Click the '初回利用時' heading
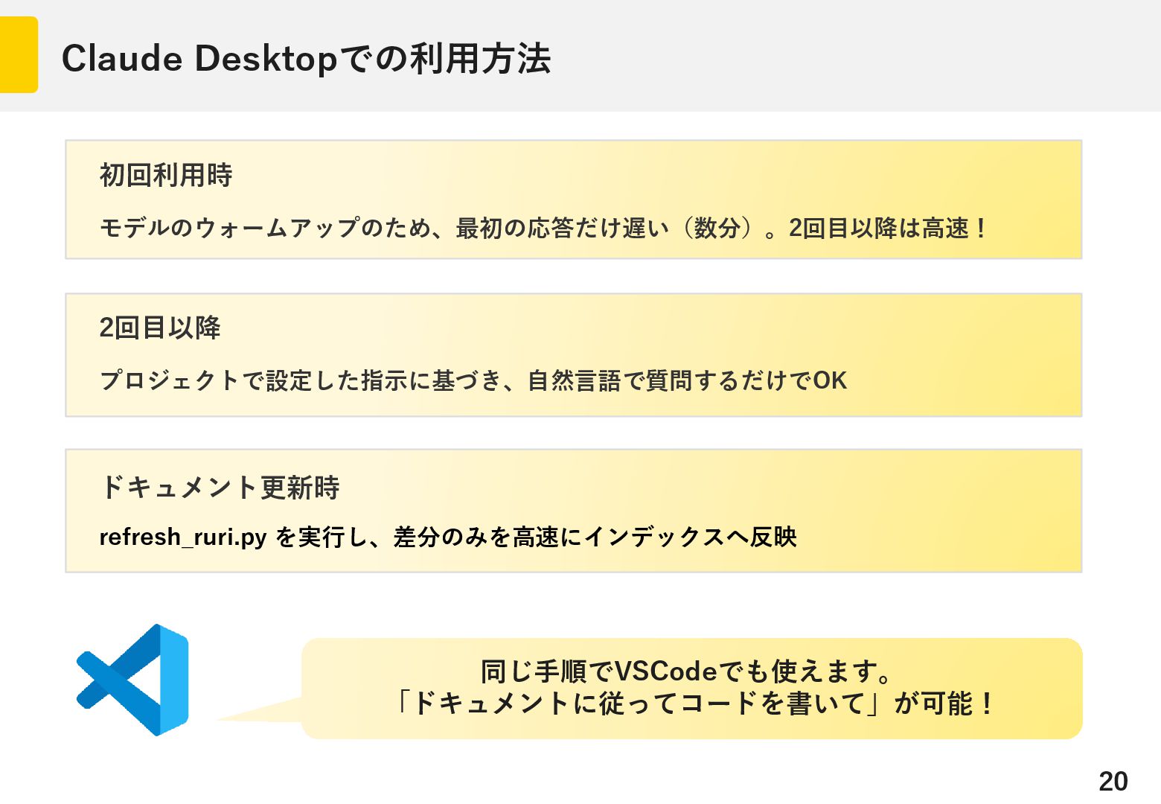This screenshot has height=804, width=1161. pos(166,175)
